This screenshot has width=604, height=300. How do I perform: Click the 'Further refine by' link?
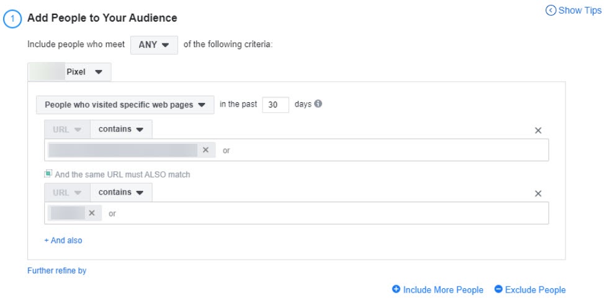(x=57, y=271)
